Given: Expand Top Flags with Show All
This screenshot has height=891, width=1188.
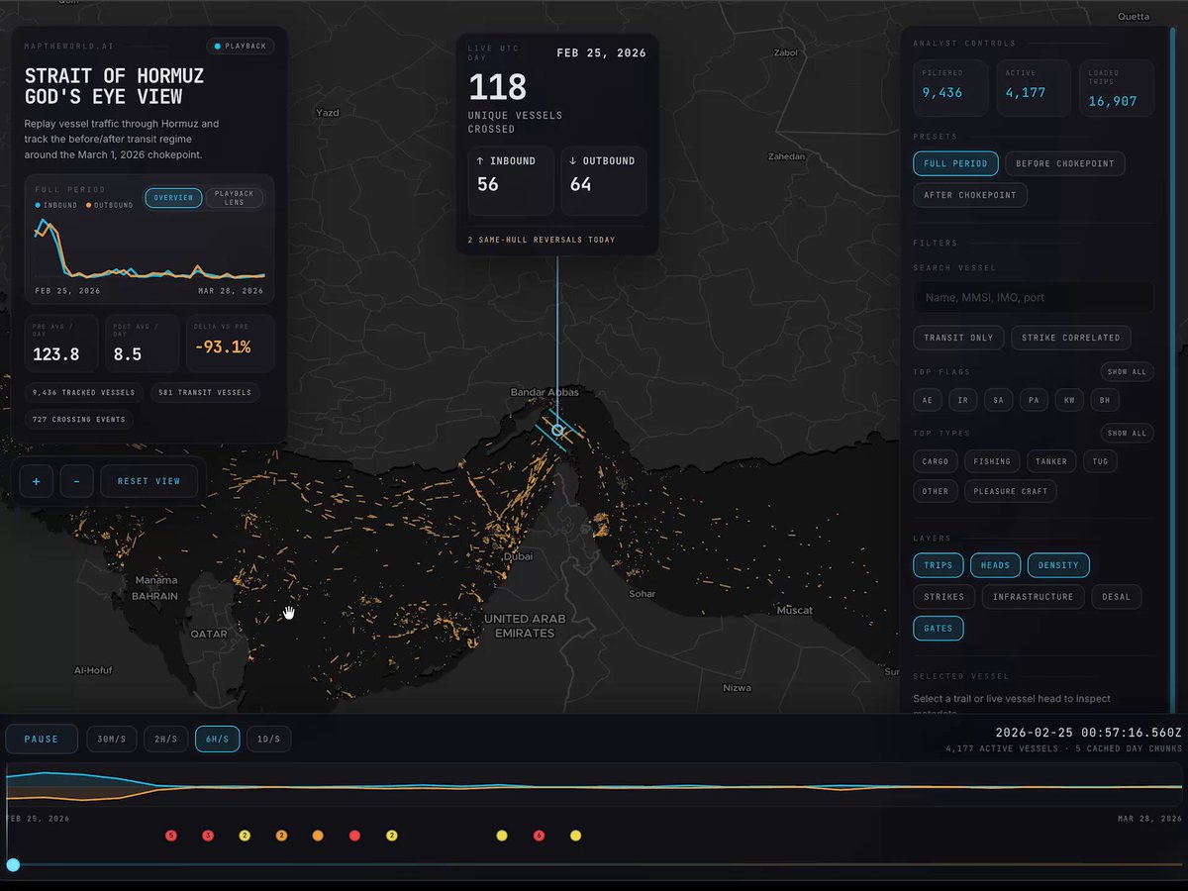Looking at the screenshot, I should [1127, 372].
